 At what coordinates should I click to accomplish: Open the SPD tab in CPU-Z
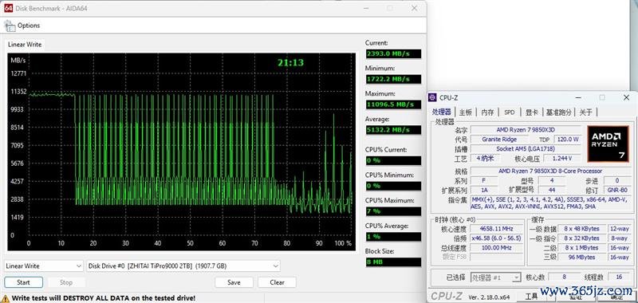pos(509,112)
